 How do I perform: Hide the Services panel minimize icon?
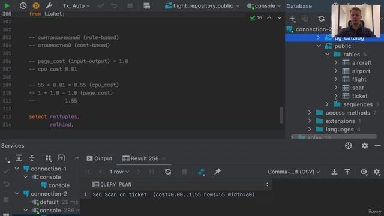pos(377,146)
